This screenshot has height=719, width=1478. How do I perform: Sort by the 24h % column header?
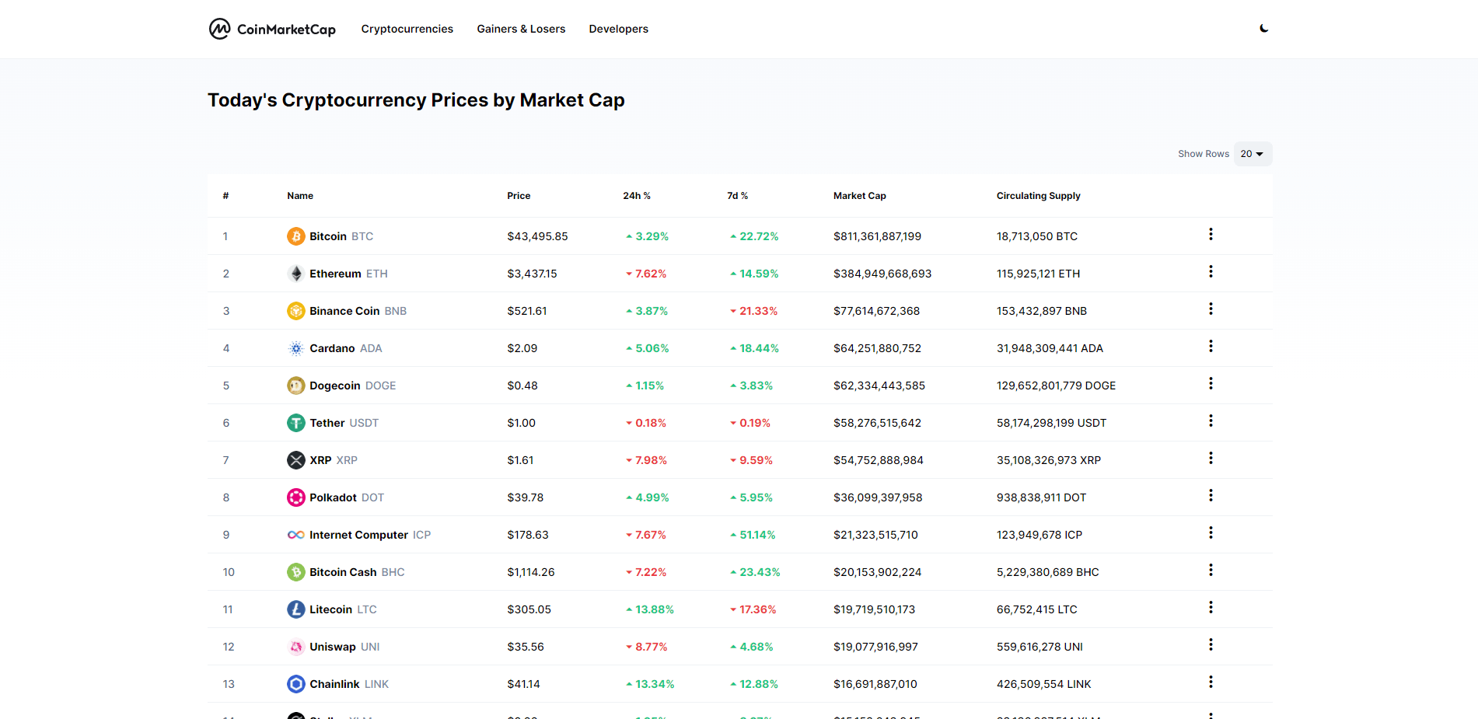point(637,196)
